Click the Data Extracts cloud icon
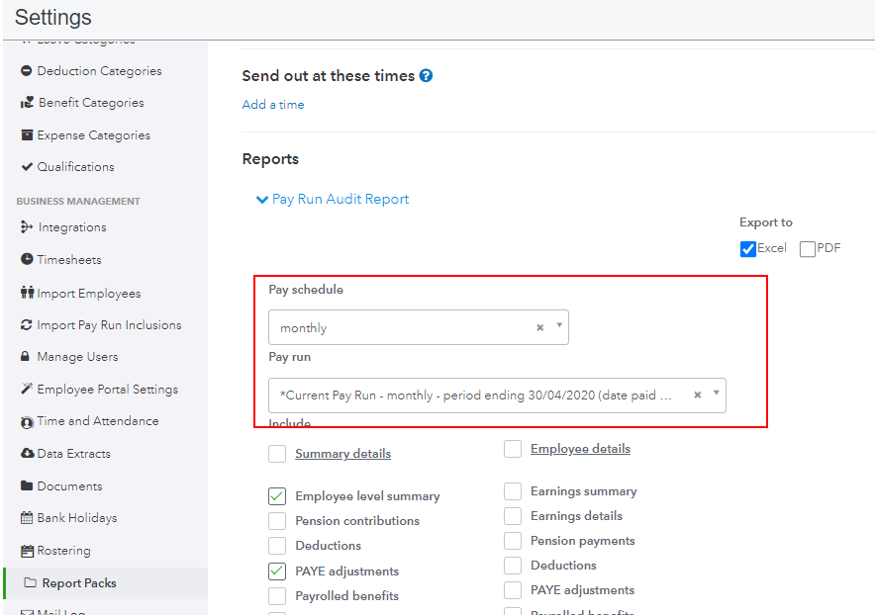Viewport: 875px width, 615px height. 27,454
